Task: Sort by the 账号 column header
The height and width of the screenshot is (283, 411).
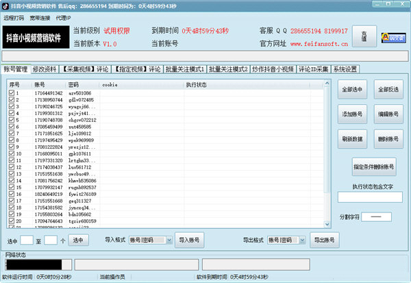Action: tap(40, 85)
